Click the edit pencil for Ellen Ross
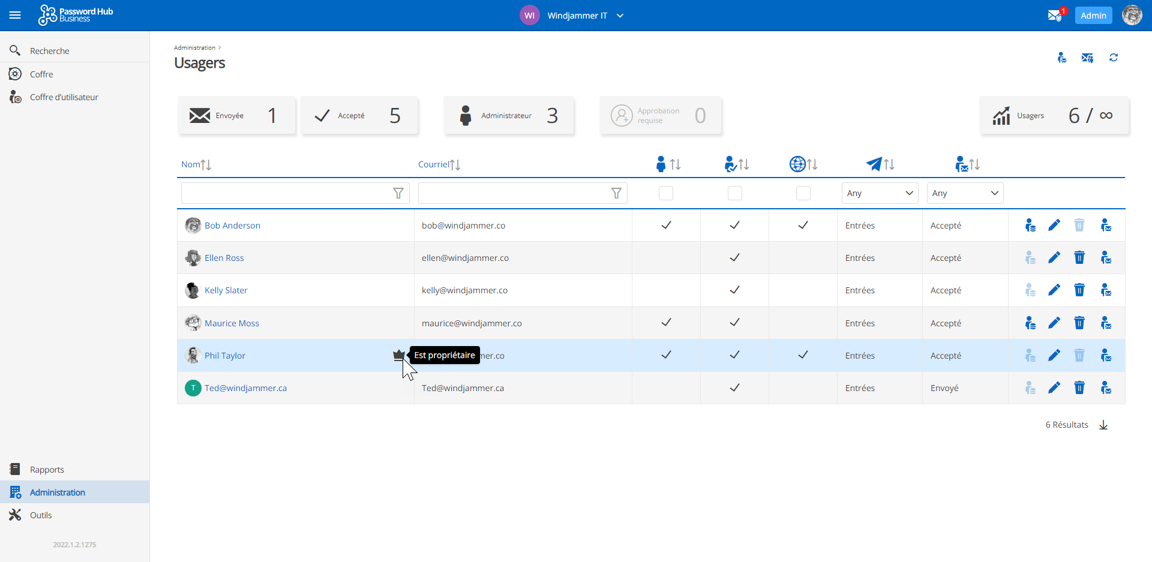Viewport: 1152px width, 562px height. pos(1054,258)
